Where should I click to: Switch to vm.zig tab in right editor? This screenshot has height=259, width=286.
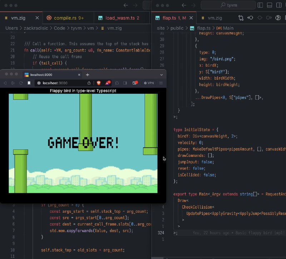pyautogui.click(x=215, y=18)
